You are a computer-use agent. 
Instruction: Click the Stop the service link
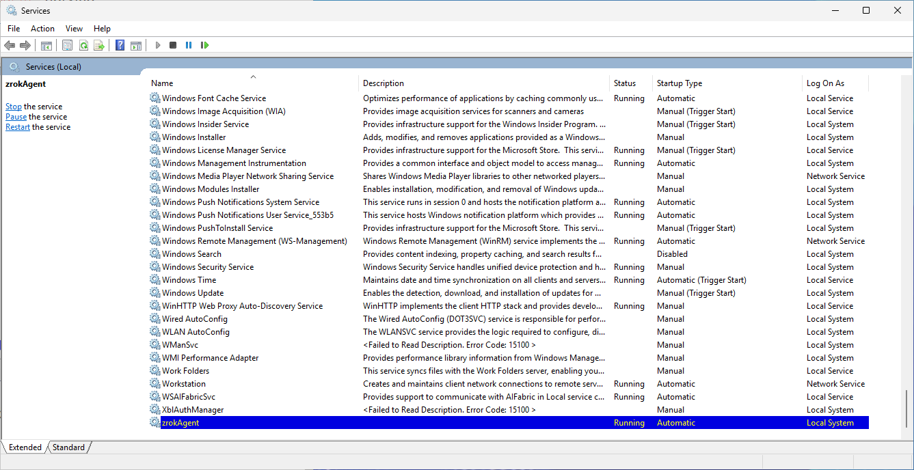(14, 107)
